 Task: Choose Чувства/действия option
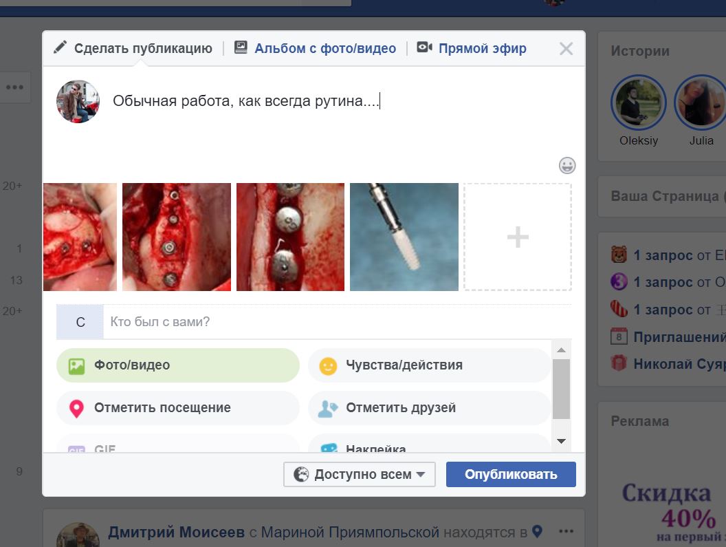(x=429, y=365)
